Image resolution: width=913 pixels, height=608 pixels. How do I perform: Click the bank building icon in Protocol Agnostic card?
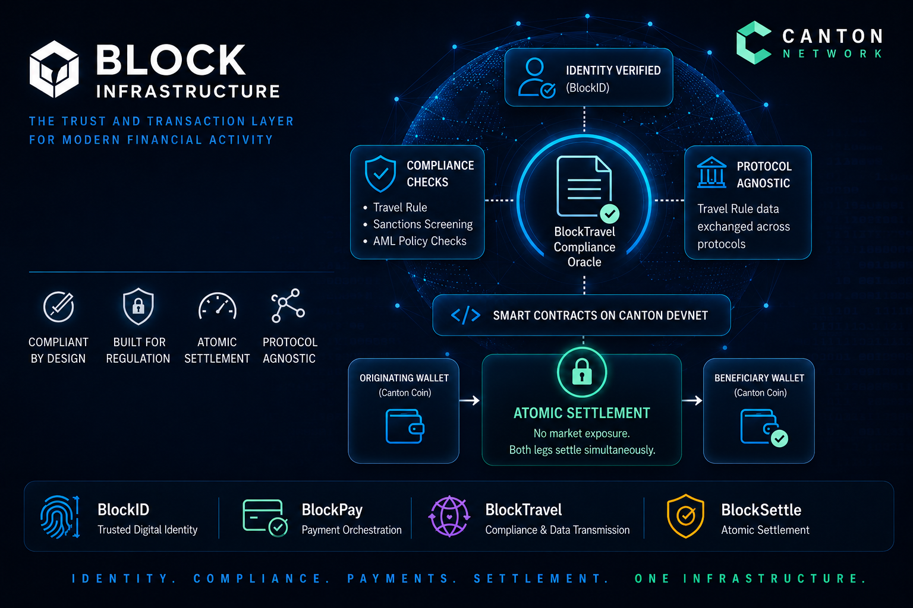(711, 172)
